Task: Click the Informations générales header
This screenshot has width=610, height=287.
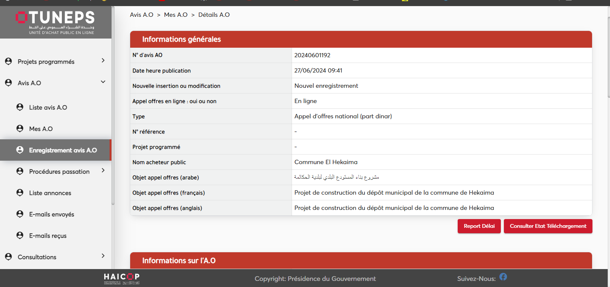Action: 361,39
